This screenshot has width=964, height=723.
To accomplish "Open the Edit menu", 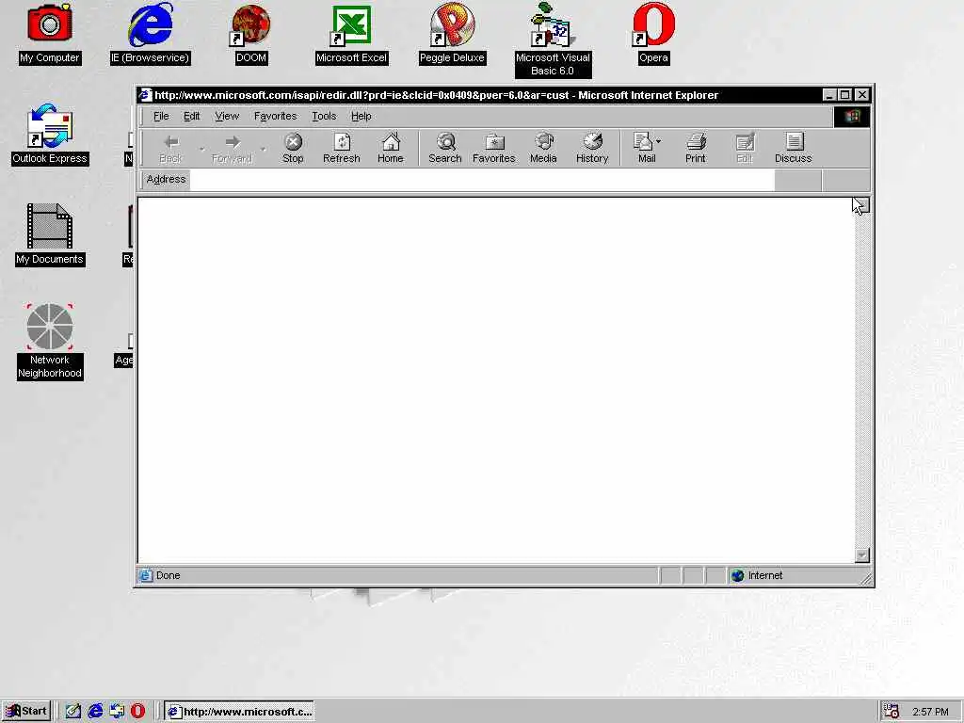I will [192, 116].
